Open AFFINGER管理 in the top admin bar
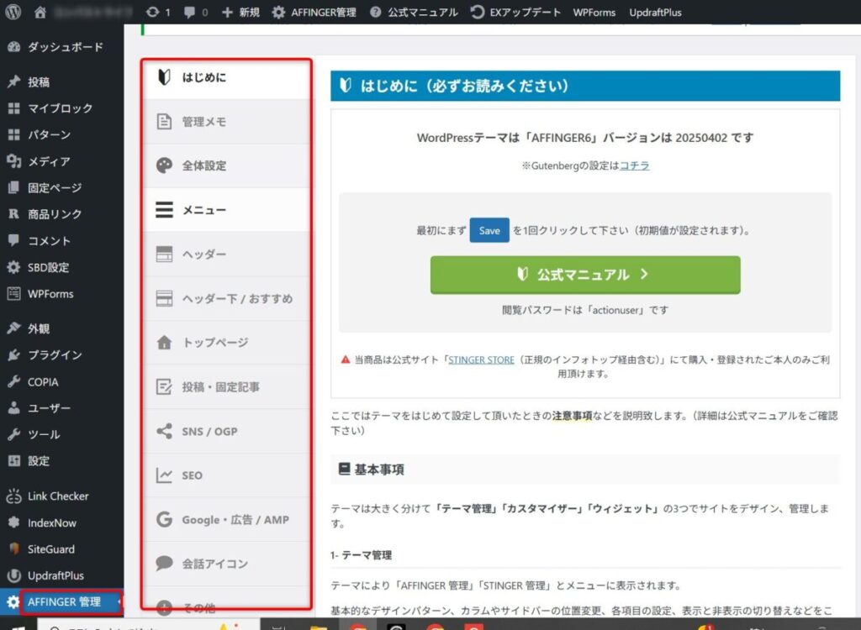The width and height of the screenshot is (861, 630). [x=314, y=12]
